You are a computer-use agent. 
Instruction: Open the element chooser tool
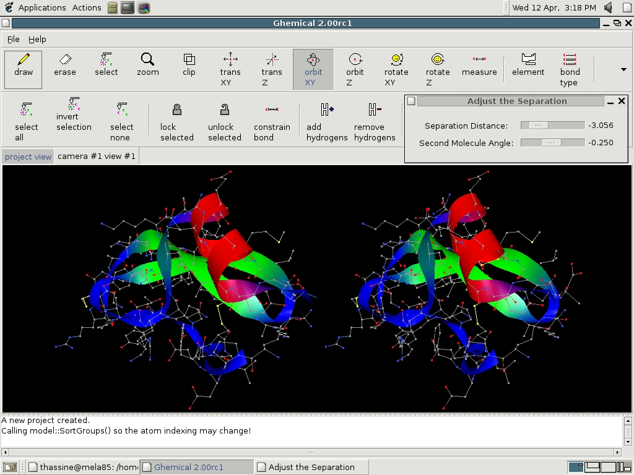click(528, 66)
